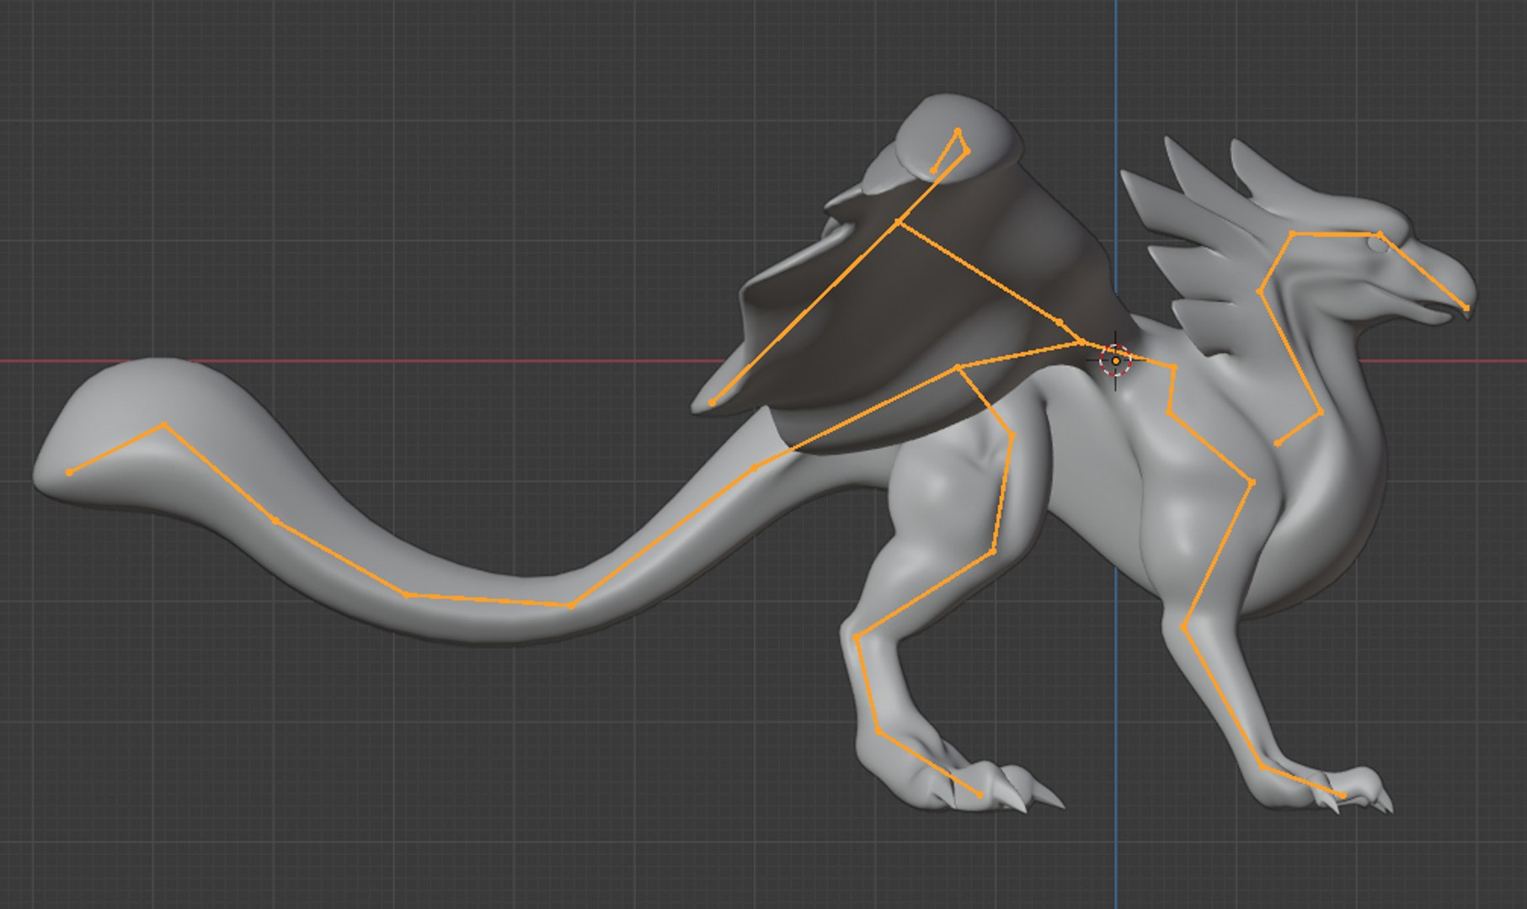1527x909 pixels.
Task: Select the neck bend bone joint
Action: (1260, 292)
